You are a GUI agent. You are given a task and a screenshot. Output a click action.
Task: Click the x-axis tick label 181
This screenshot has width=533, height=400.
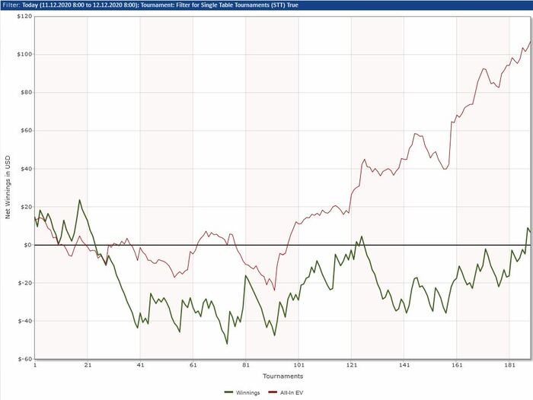(x=510, y=365)
